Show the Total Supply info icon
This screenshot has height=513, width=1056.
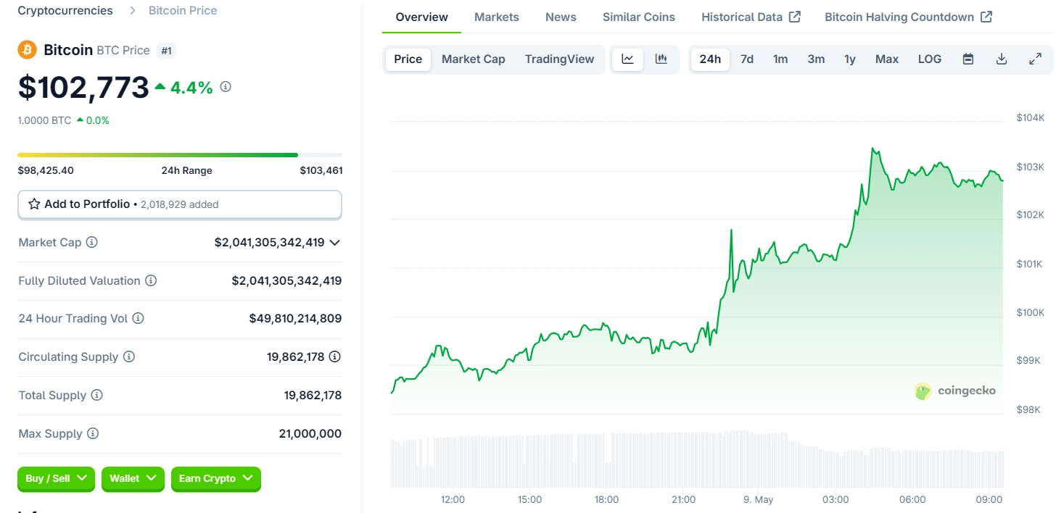[97, 395]
